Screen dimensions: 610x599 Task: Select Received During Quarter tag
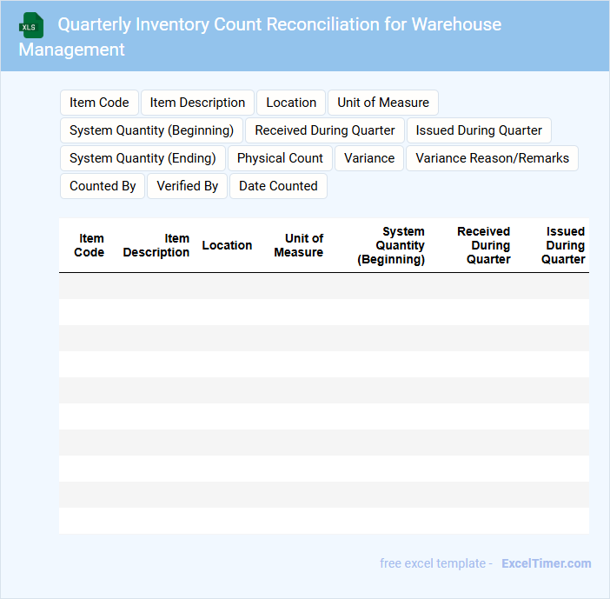click(325, 130)
